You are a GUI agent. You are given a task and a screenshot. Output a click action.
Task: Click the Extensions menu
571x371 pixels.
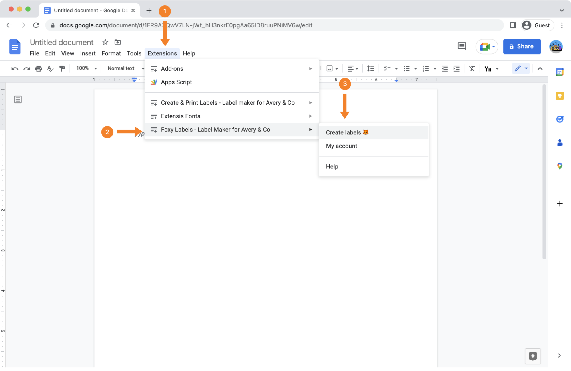click(x=162, y=53)
